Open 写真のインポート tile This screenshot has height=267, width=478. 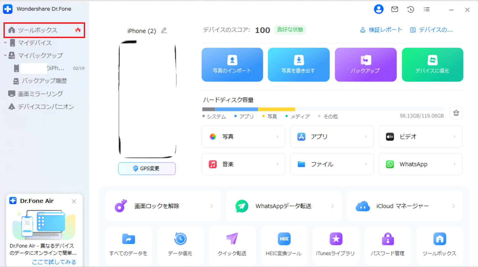pos(232,65)
